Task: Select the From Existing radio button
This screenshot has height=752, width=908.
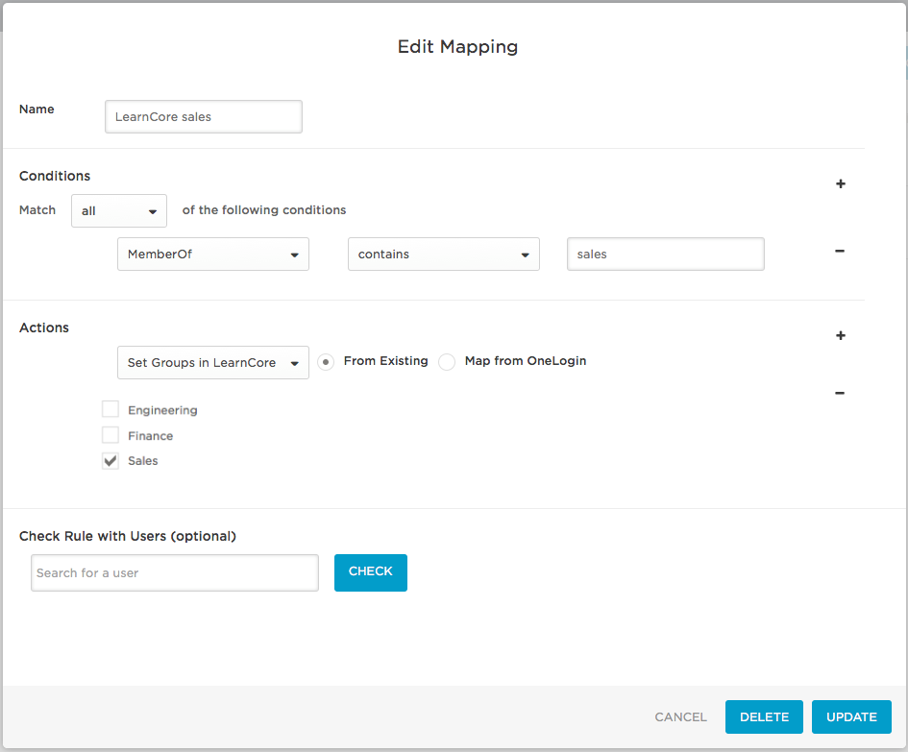Action: pyautogui.click(x=327, y=362)
